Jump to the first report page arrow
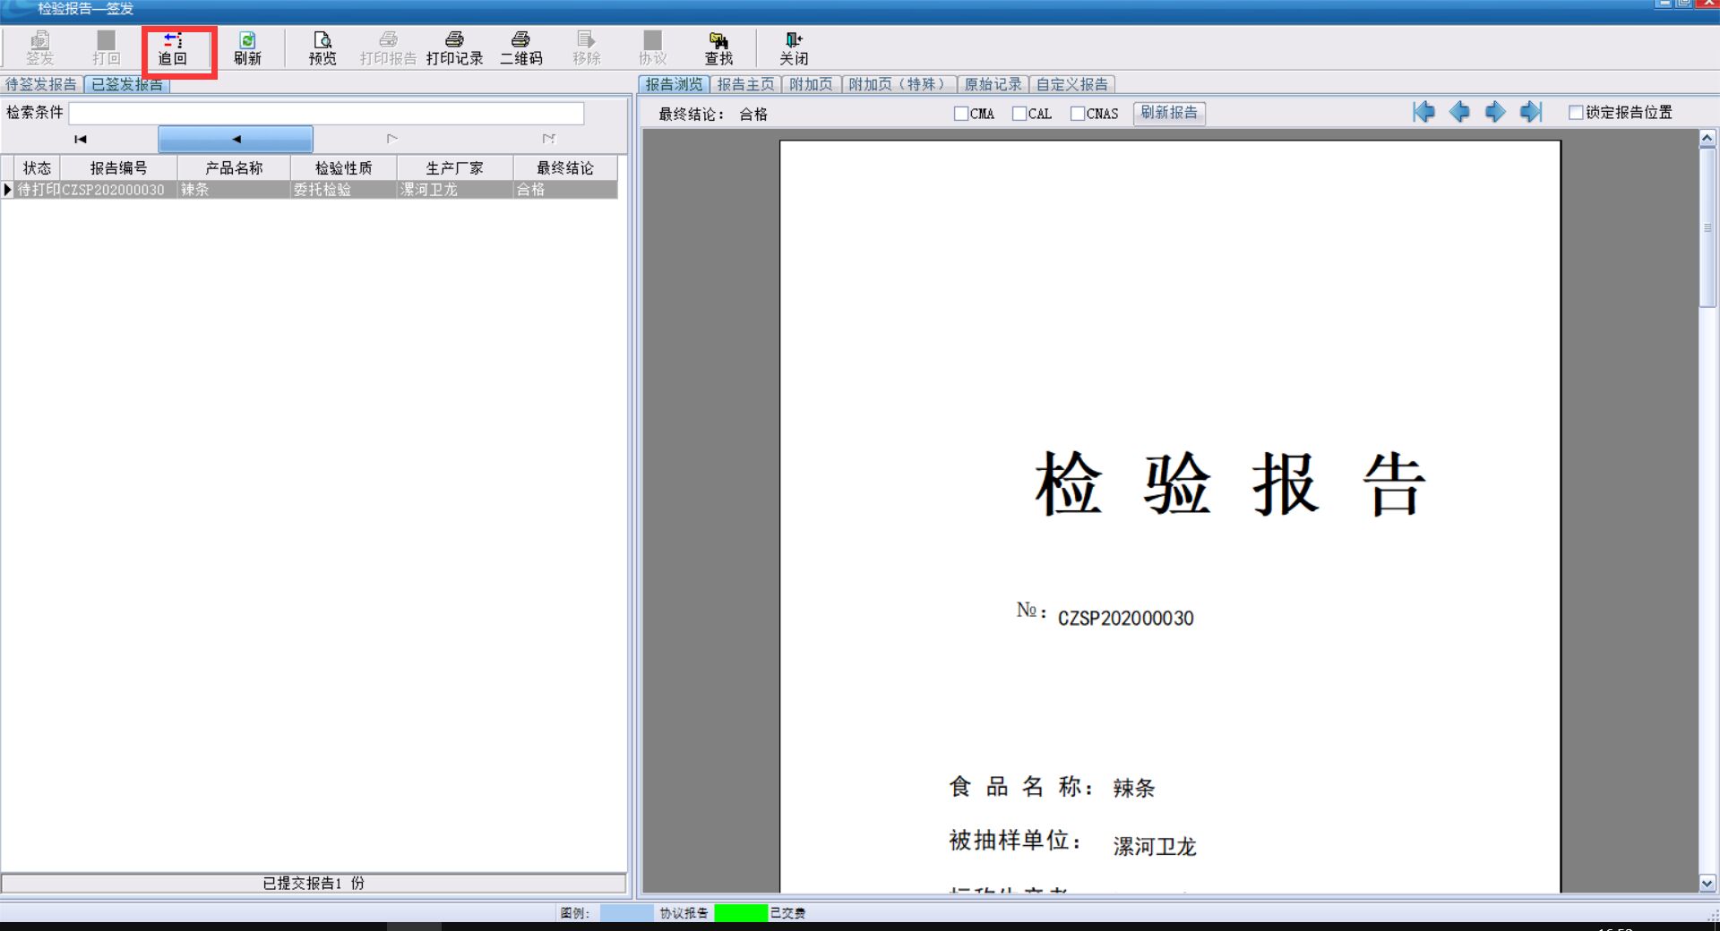1720x931 pixels. (x=1423, y=112)
